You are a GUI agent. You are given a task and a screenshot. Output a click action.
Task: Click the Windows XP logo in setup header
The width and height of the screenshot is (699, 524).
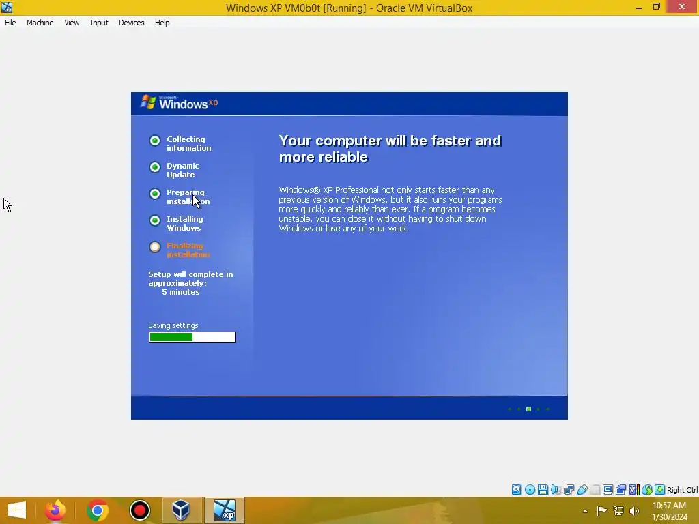tap(180, 102)
